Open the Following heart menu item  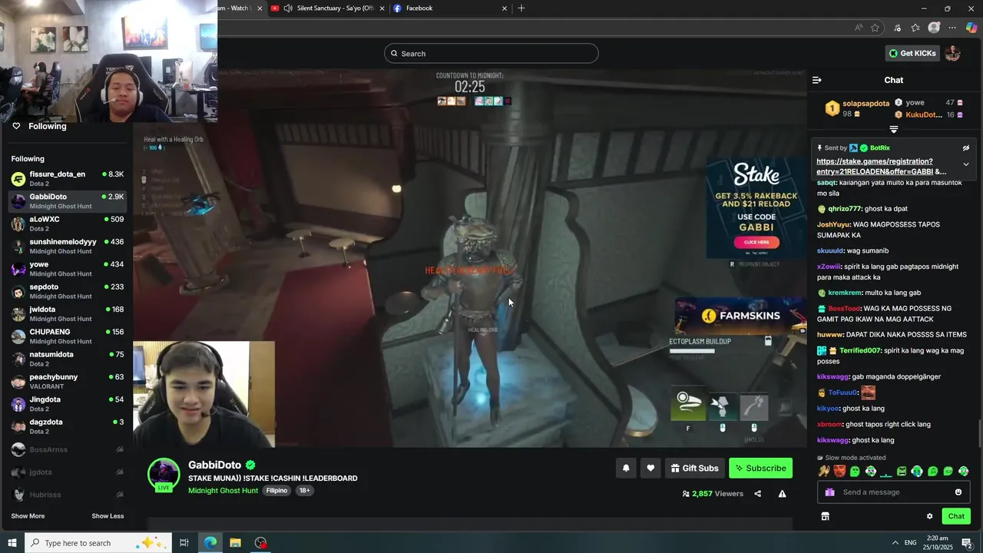point(38,126)
